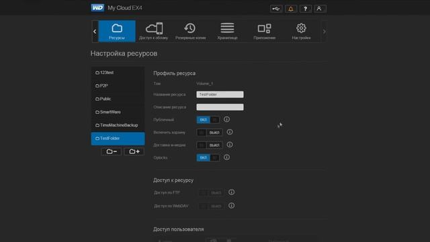Open the cloud access tab
This screenshot has height=242, width=430.
click(154, 32)
